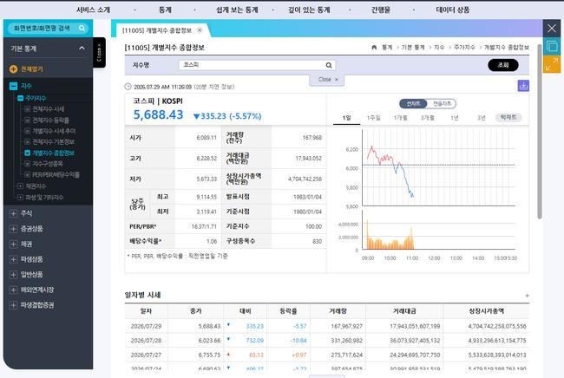Click the plus icon beside 일자별 시세
The height and width of the screenshot is (378, 564).
(x=527, y=296)
